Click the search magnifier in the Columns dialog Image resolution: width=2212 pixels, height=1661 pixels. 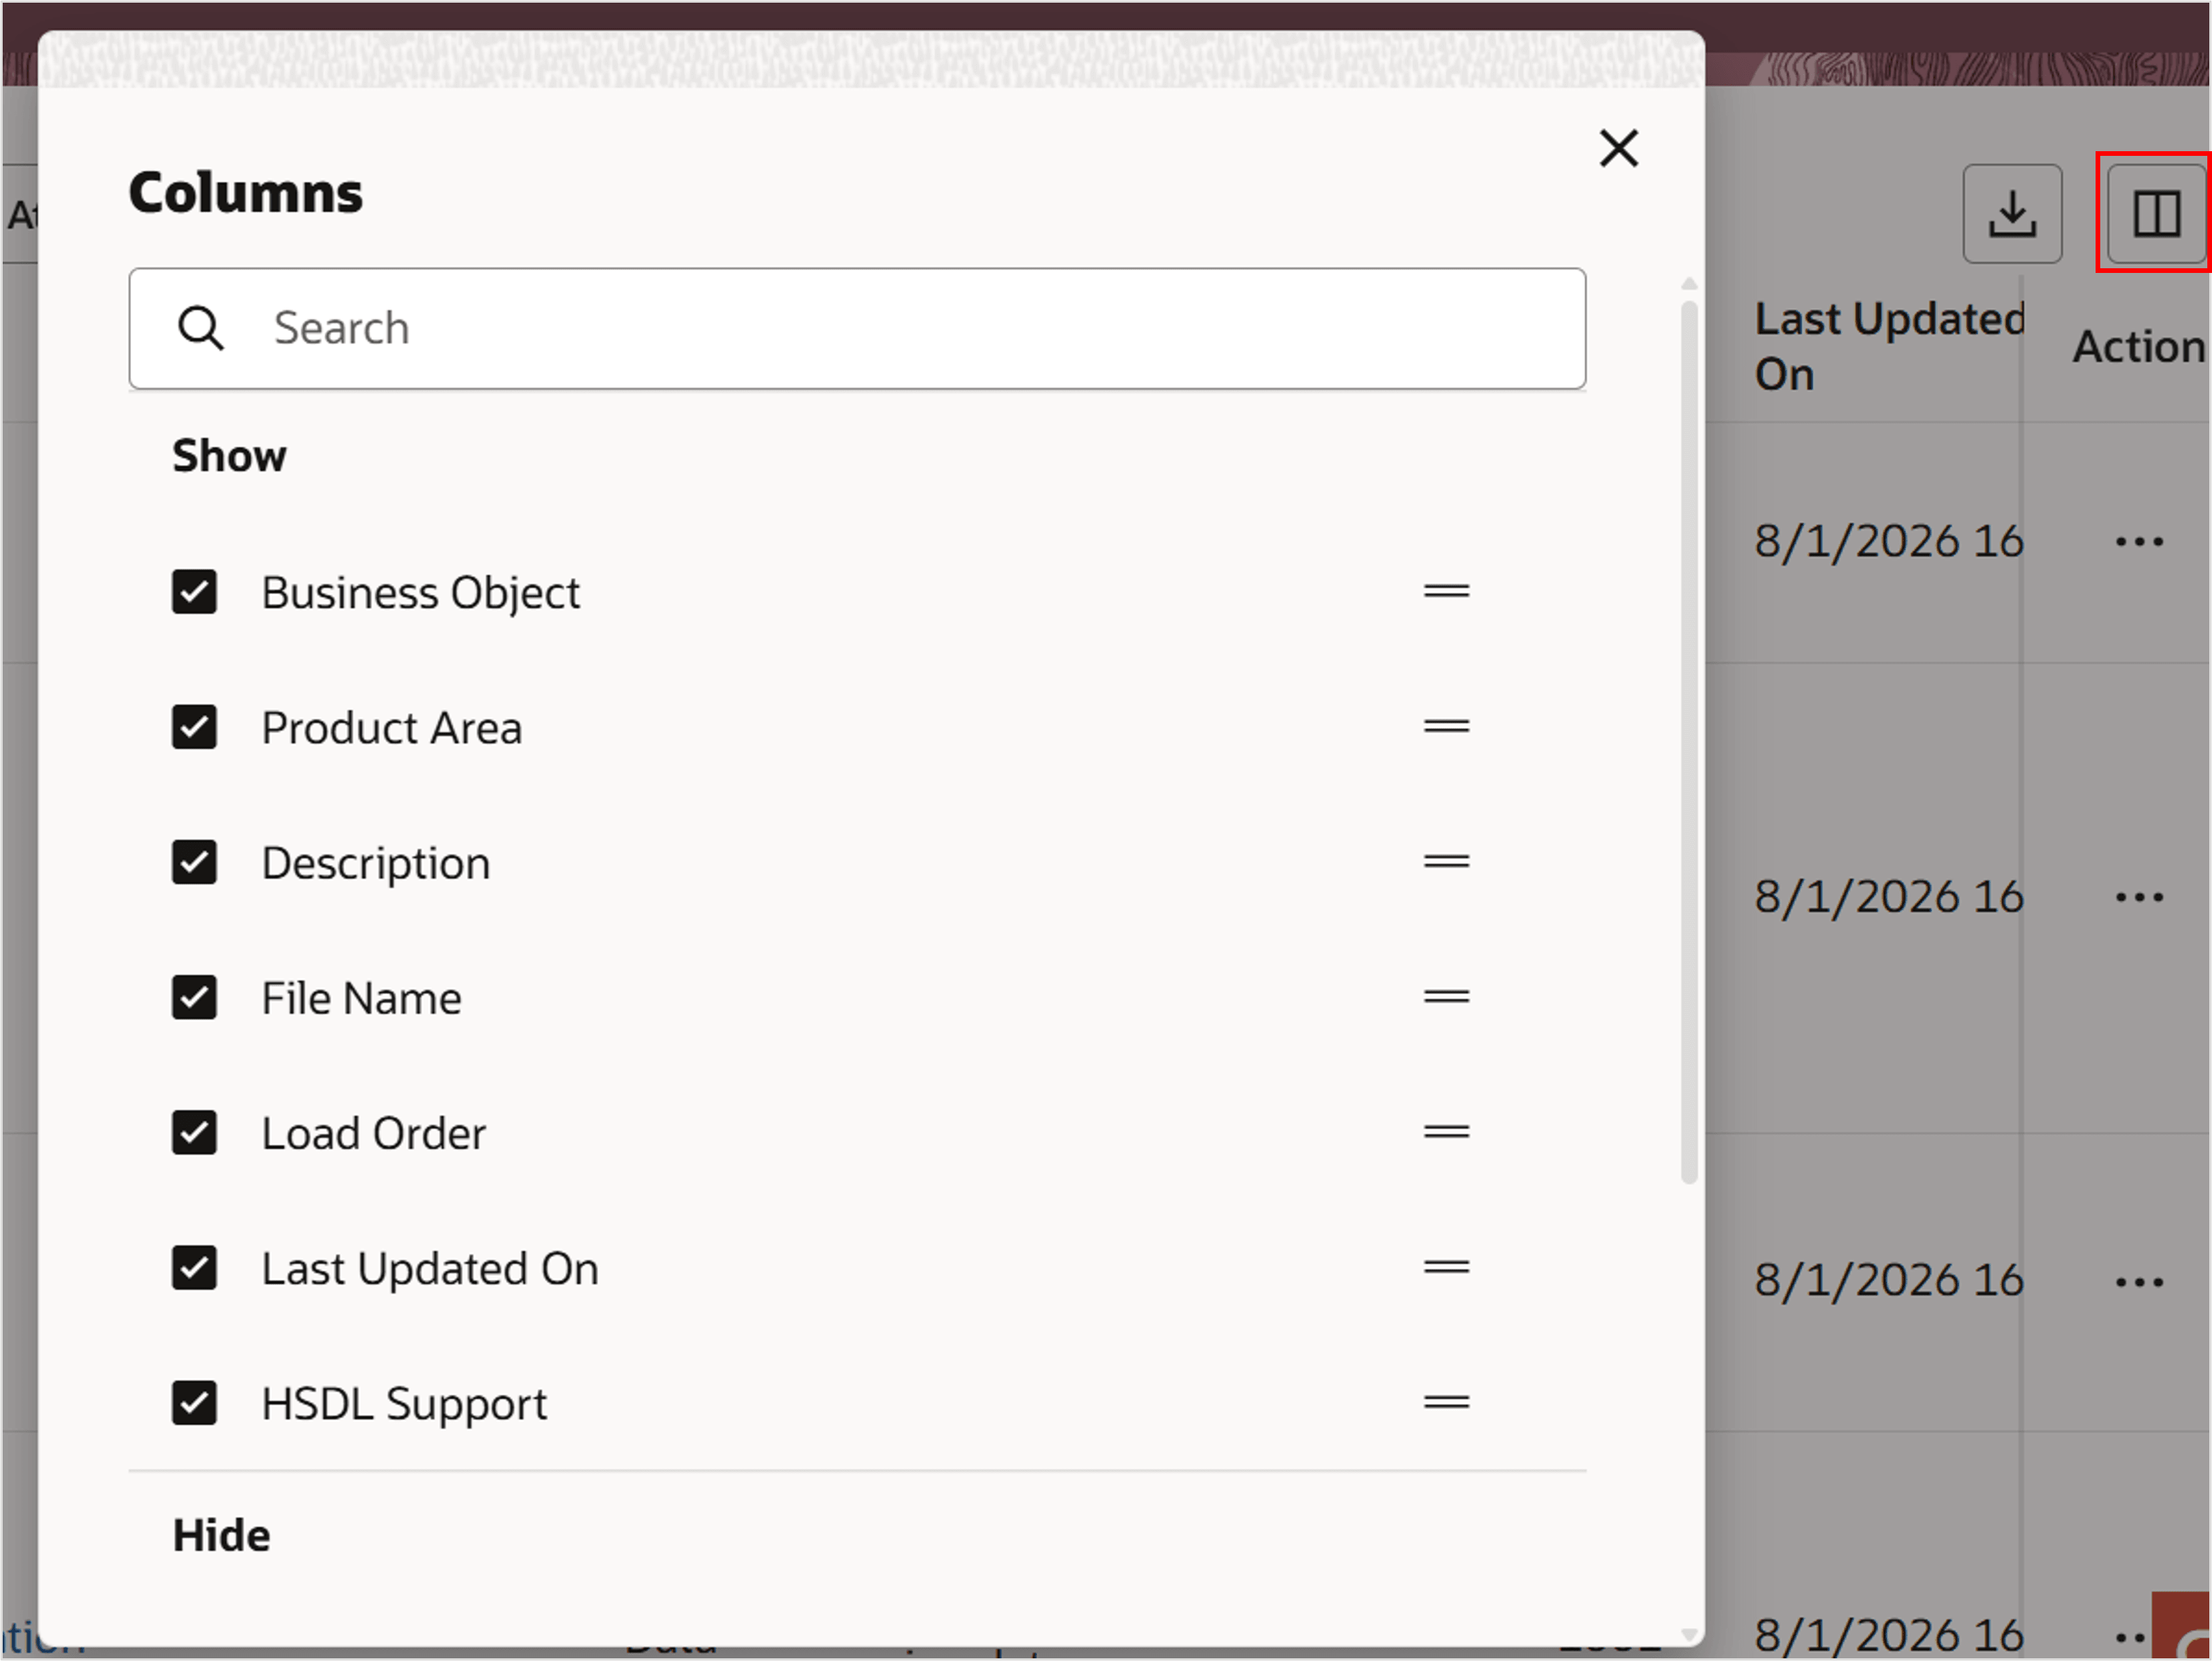(202, 328)
